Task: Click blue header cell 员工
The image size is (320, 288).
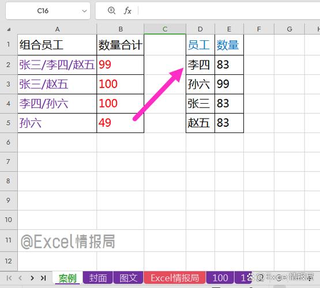Action: pos(200,44)
